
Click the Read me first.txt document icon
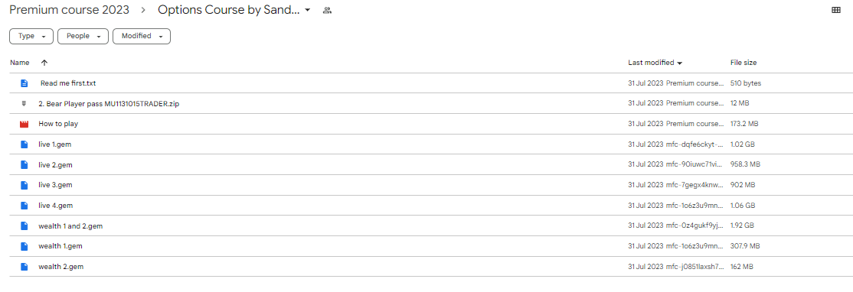(x=24, y=83)
